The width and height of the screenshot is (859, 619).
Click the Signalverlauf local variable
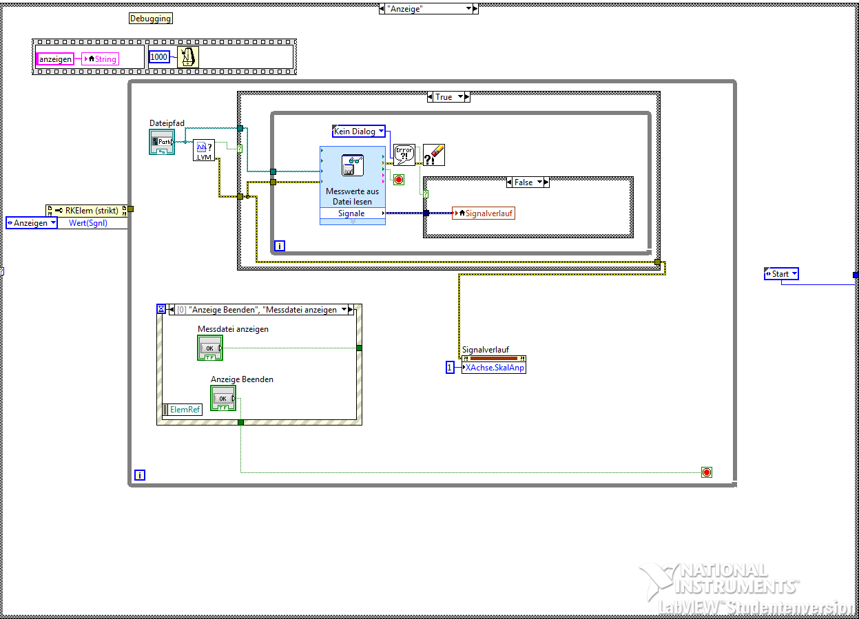pos(484,213)
